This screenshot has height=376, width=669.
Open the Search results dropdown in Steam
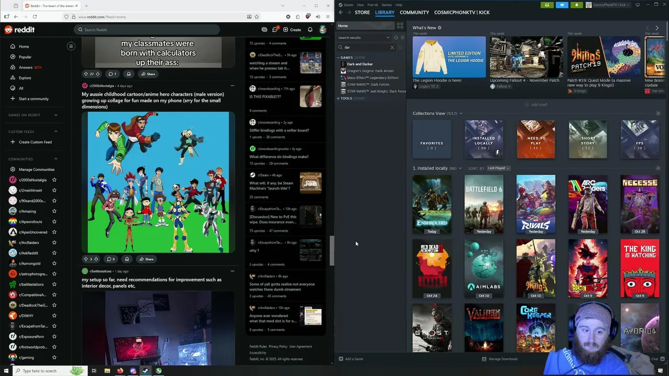[x=364, y=38]
